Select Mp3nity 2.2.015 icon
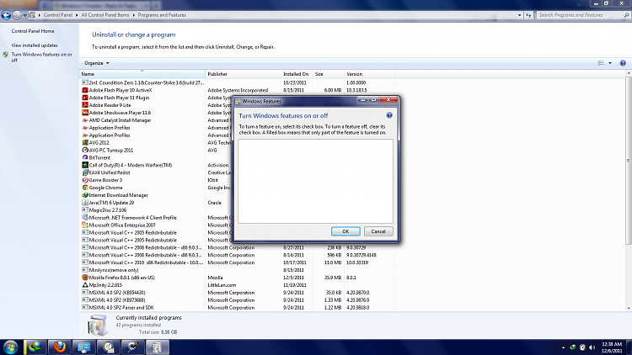632x355 pixels. (85, 285)
